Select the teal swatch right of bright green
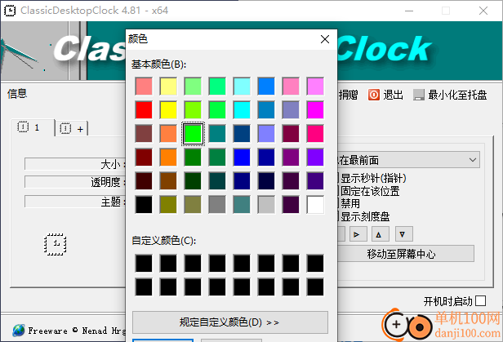 tap(217, 134)
